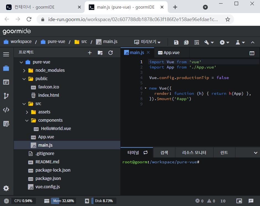Click the warning count indicator

[211, 201]
